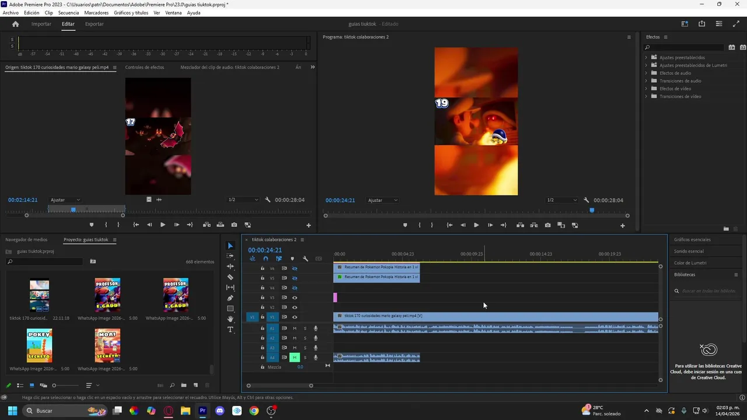
Task: Play the Source monitor clip
Action: click(x=163, y=225)
